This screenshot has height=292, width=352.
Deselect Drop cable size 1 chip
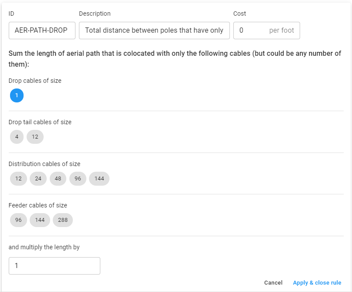pos(17,95)
